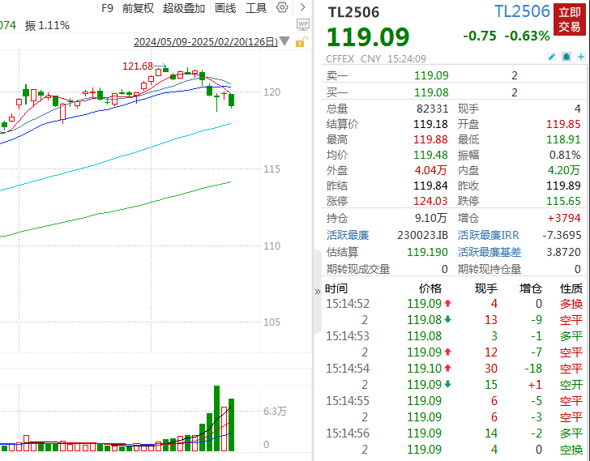Expand the tick panel double-arrow
The height and width of the screenshot is (461, 590).
pos(317,292)
